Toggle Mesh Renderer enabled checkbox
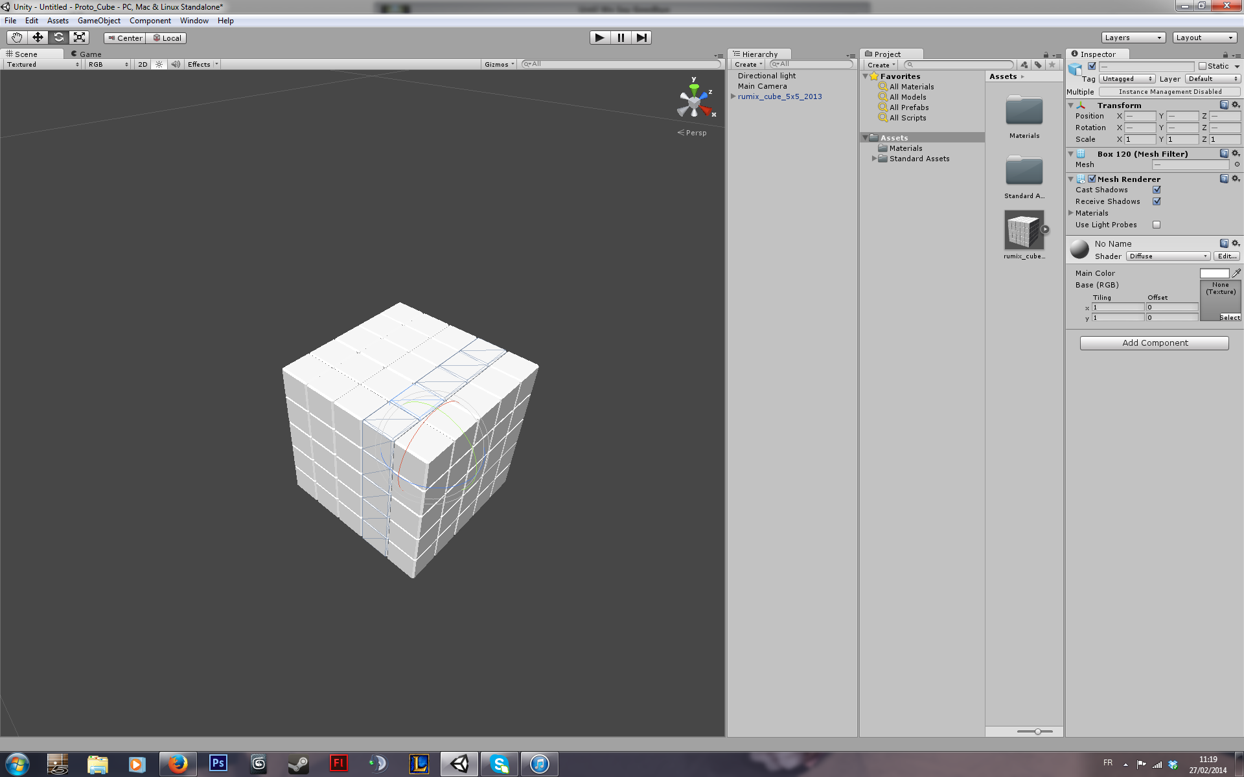This screenshot has height=777, width=1244. (x=1092, y=179)
